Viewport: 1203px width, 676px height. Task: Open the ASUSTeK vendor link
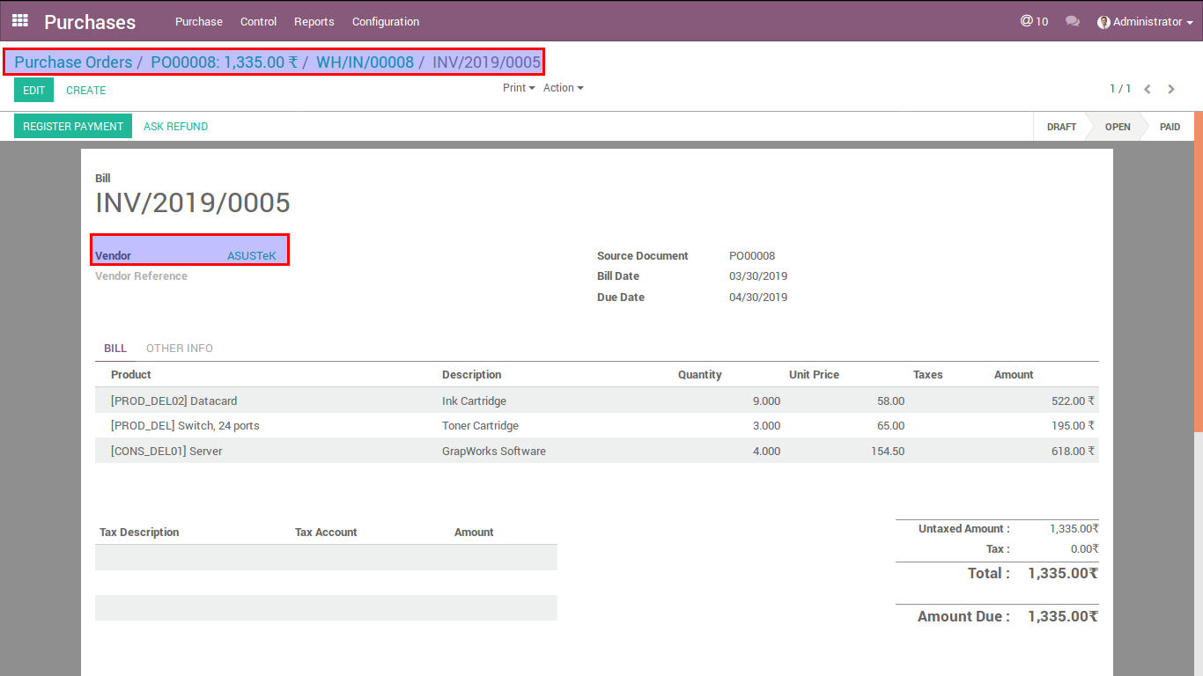point(251,256)
